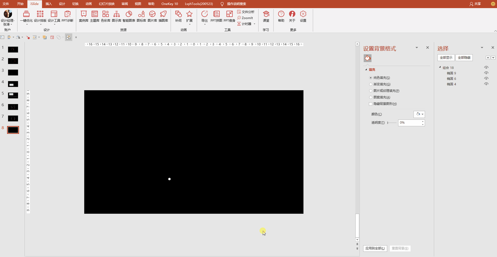Image resolution: width=497 pixels, height=257 pixels.
Task: Click the fill bucket icon in background pane
Action: coord(368,58)
